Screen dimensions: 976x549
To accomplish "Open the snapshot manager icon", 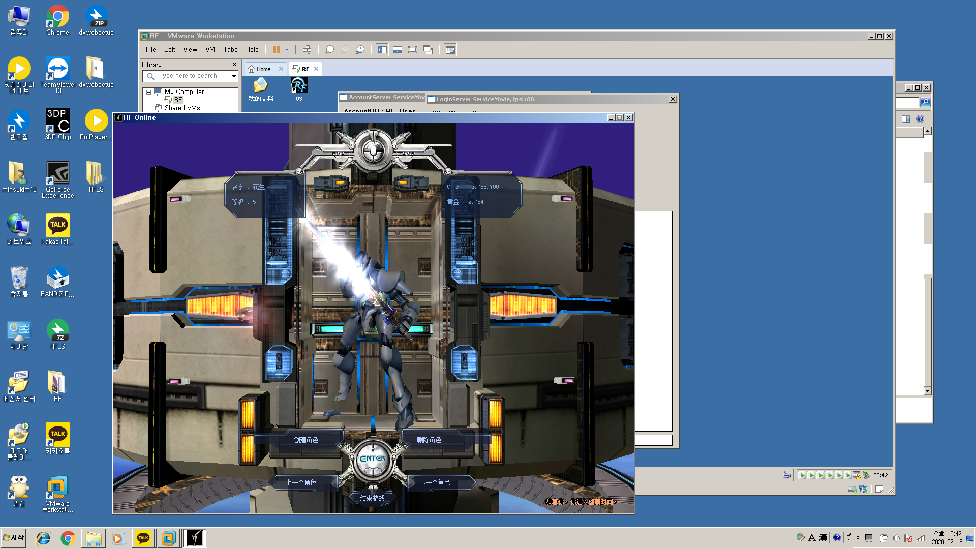I will [360, 50].
